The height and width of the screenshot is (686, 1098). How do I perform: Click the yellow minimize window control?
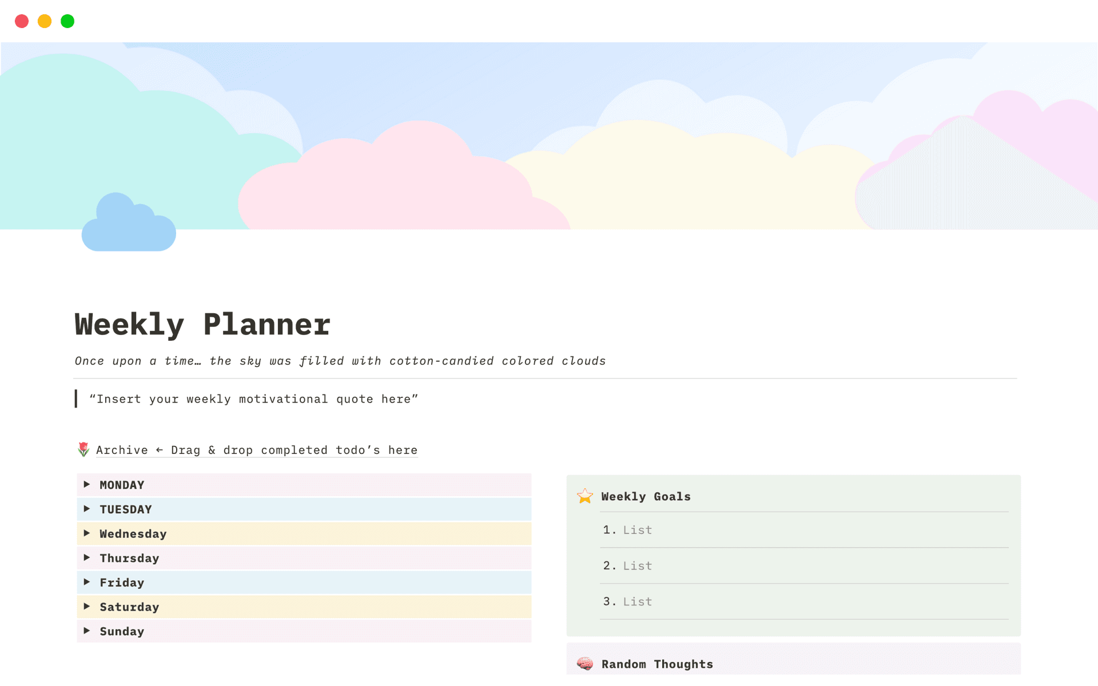click(45, 21)
